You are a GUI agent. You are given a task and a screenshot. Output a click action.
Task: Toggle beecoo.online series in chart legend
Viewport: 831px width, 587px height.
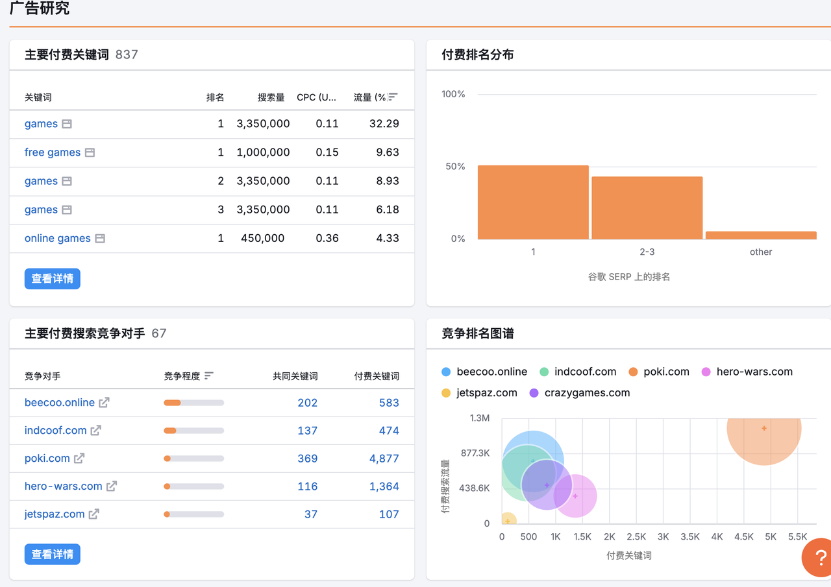pos(484,372)
